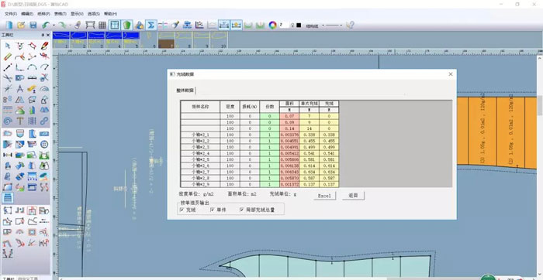Click the 返回 button in dialog
Image resolution: width=543 pixels, height=280 pixels.
(x=353, y=196)
